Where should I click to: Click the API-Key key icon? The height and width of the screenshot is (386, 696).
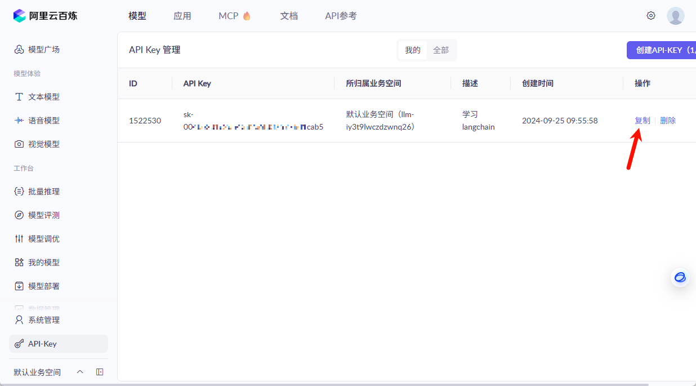tap(19, 344)
